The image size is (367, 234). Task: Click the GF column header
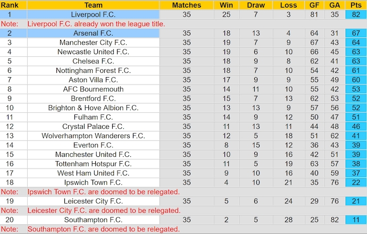pyautogui.click(x=315, y=5)
